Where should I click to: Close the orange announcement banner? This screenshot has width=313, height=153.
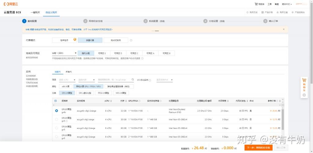(x=284, y=29)
